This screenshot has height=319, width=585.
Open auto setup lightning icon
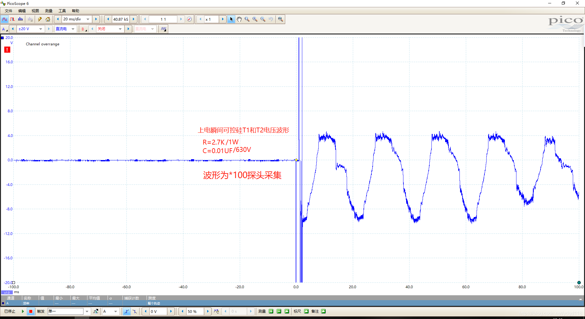point(40,19)
